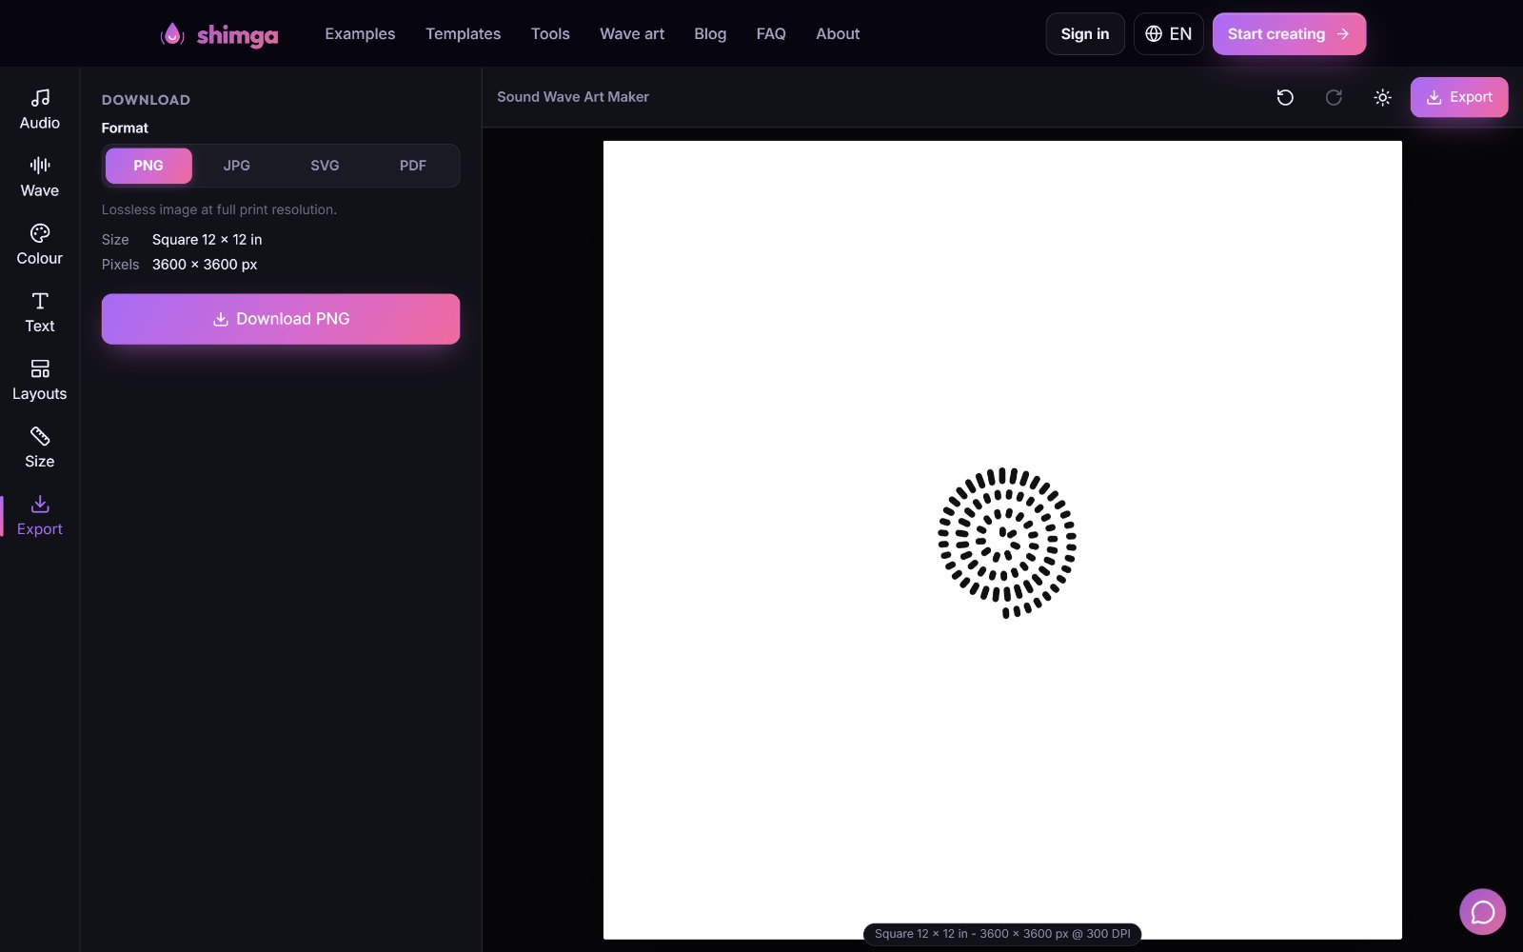Click the shimga logo
This screenshot has height=952, width=1523.
[x=220, y=34]
